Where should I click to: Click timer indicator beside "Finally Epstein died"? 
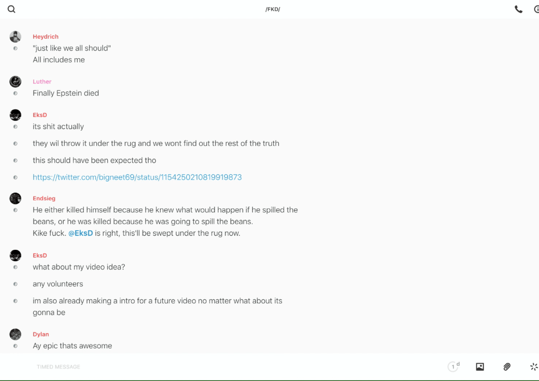coord(15,93)
